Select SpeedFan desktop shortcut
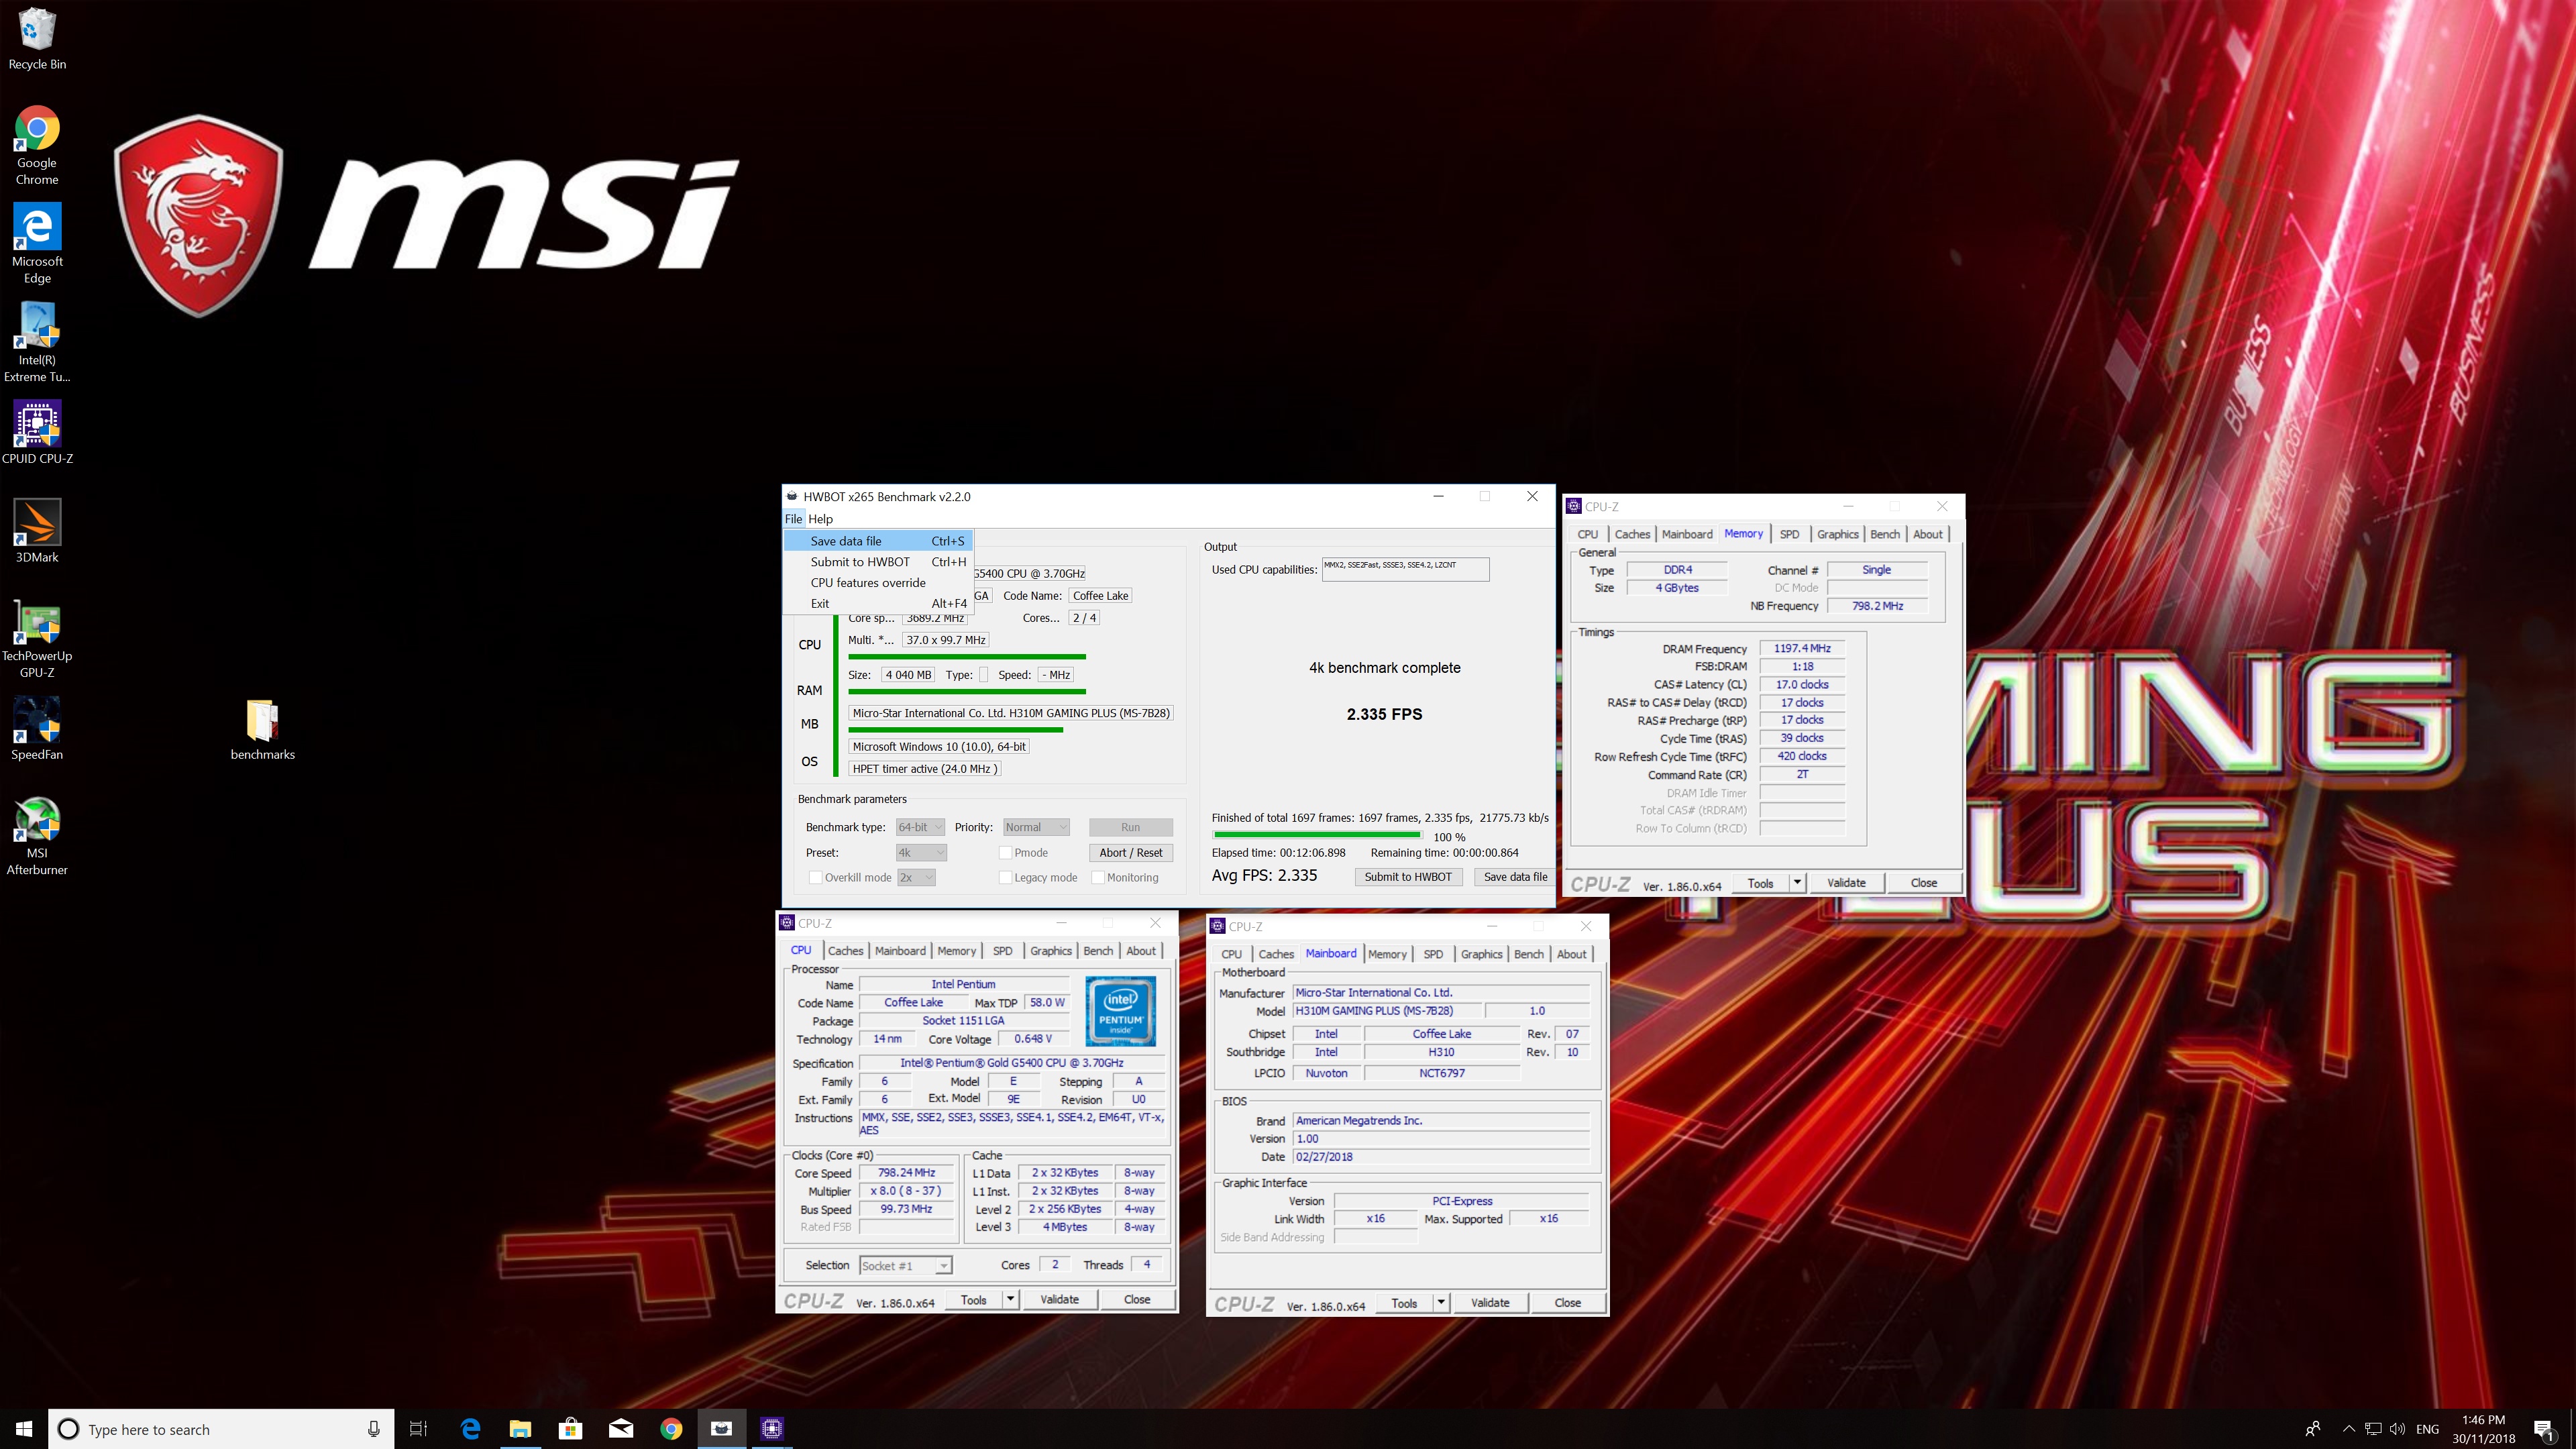The width and height of the screenshot is (2576, 1449). tap(37, 729)
